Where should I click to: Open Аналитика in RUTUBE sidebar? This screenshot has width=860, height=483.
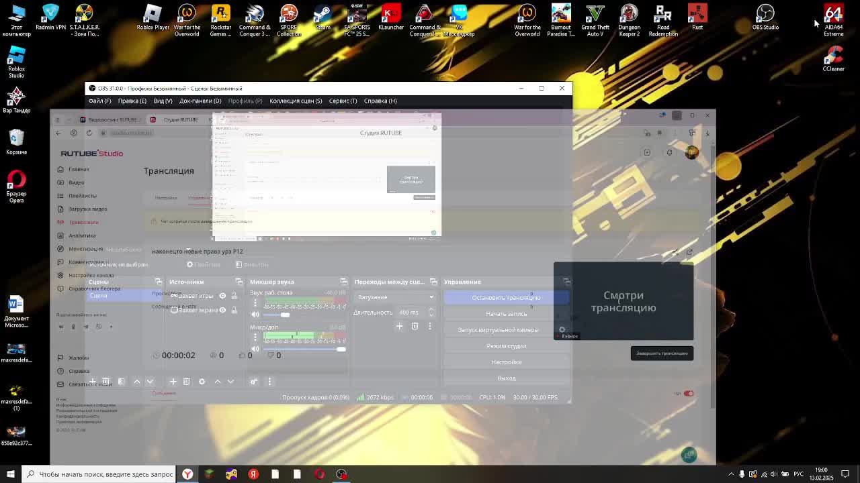82,235
